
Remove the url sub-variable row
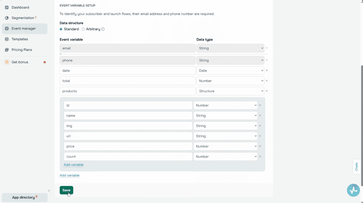[260, 136]
